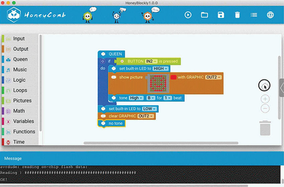This screenshot has height=187, width=284.
Task: Open the clear GRAPHIC OUT2 dropdown
Action: [x=146, y=116]
